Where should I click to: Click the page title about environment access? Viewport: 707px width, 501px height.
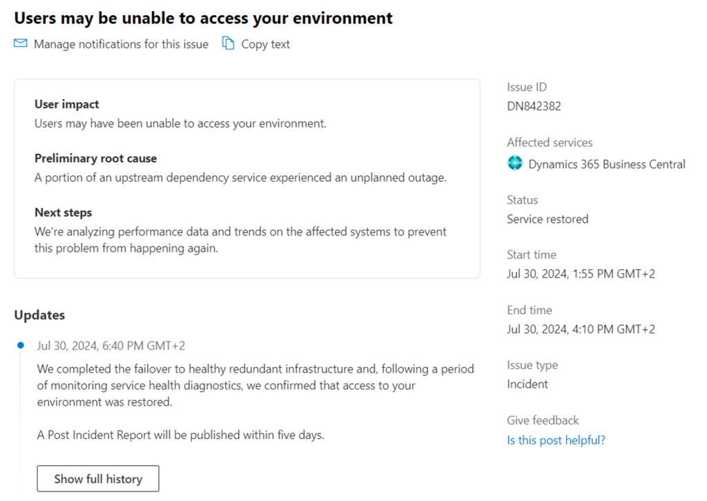pyautogui.click(x=204, y=18)
